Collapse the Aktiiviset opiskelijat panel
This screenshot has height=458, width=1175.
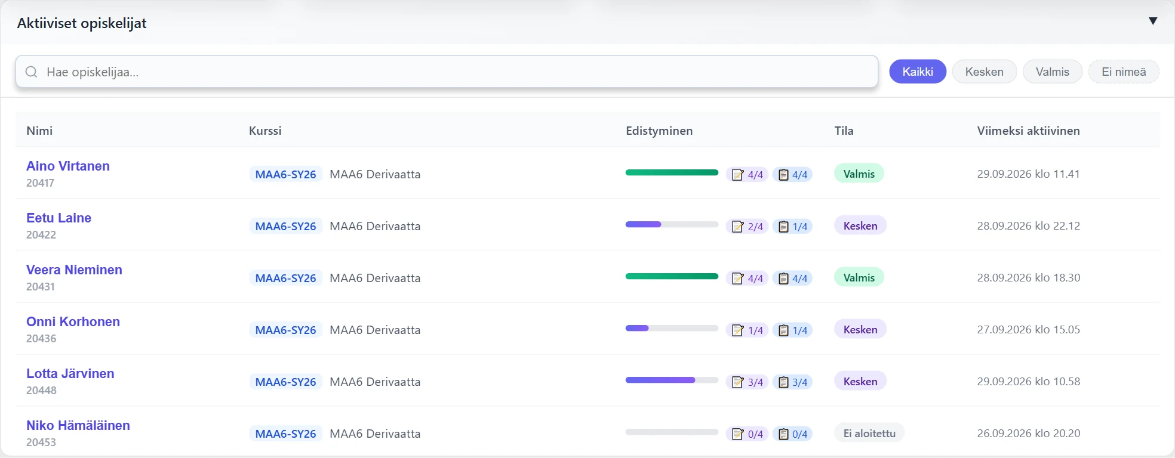[x=1153, y=21]
